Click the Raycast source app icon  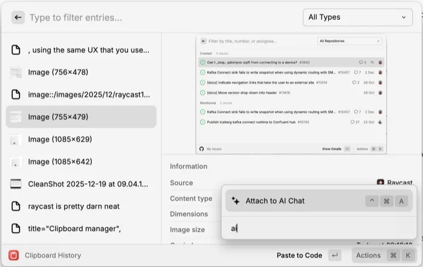(381, 183)
